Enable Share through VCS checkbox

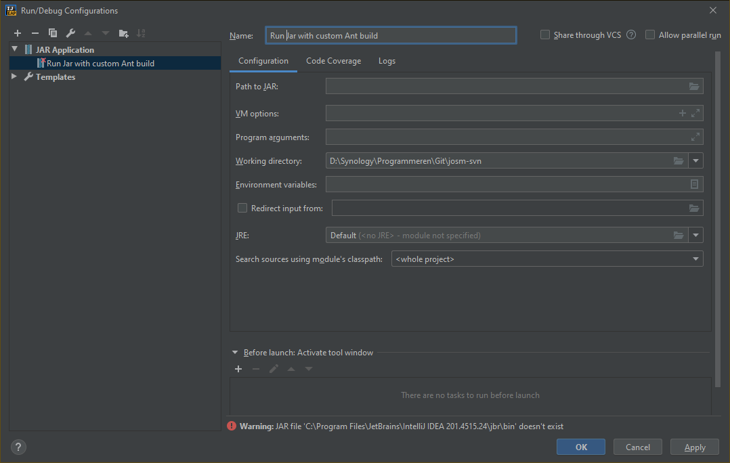point(545,35)
